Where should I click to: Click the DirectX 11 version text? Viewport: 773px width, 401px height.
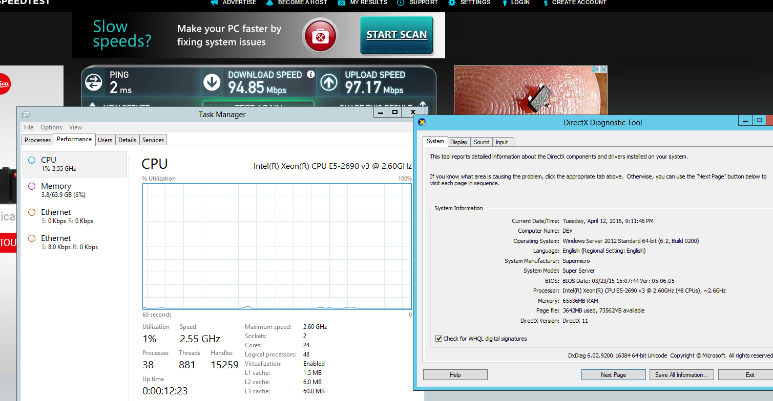pos(575,321)
